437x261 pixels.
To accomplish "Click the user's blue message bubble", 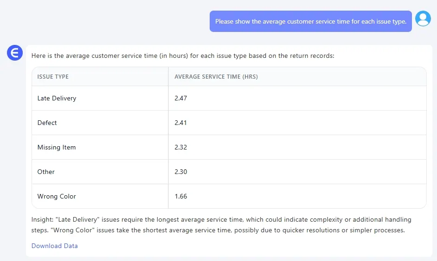I will point(310,21).
